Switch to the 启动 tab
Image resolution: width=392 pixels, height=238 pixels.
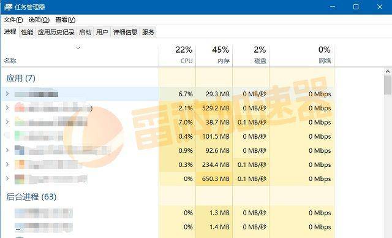pos(85,32)
